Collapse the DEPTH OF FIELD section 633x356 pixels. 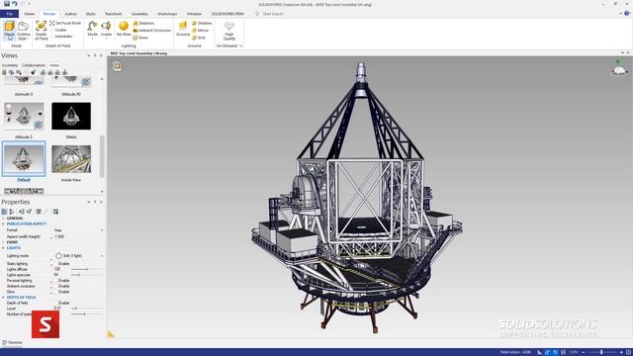click(3, 298)
